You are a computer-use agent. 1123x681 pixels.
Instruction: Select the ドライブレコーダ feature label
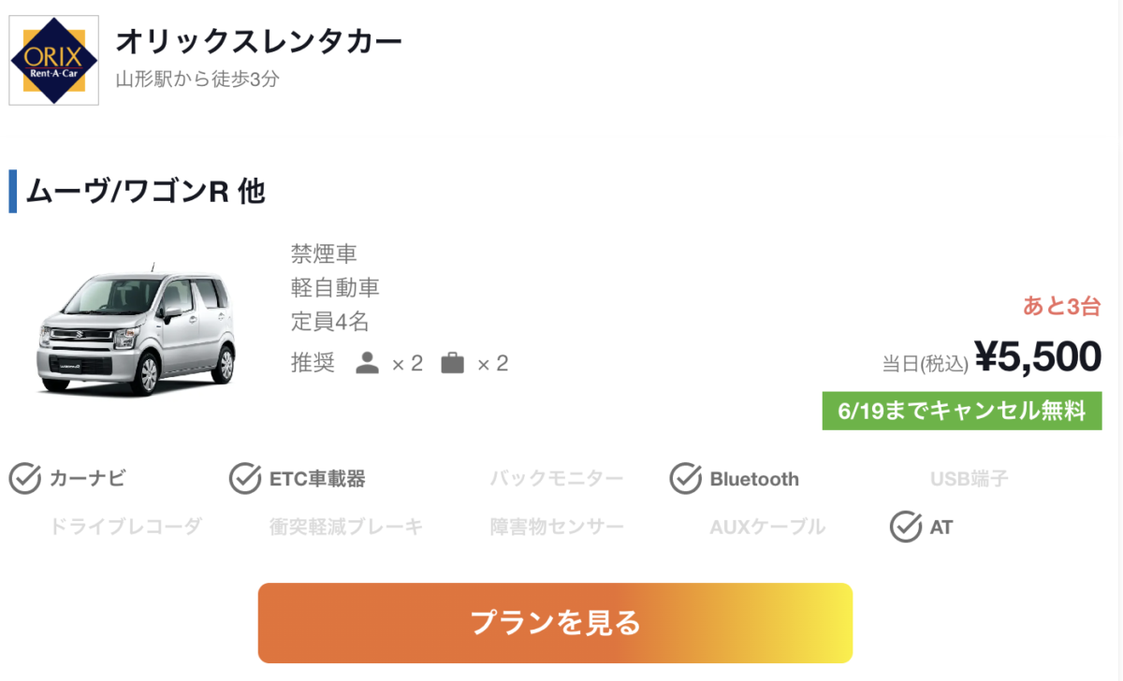pos(124,527)
